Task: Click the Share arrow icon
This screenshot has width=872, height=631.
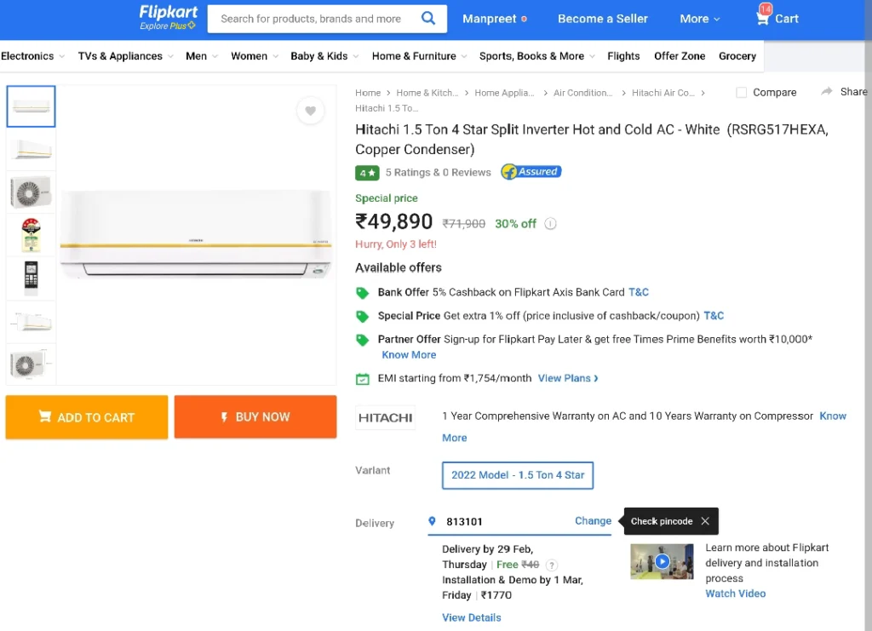Action: 827,92
